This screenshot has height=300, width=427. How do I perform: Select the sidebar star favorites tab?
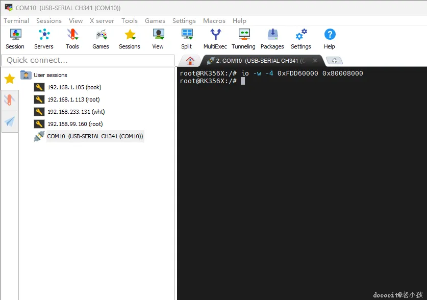click(10, 79)
